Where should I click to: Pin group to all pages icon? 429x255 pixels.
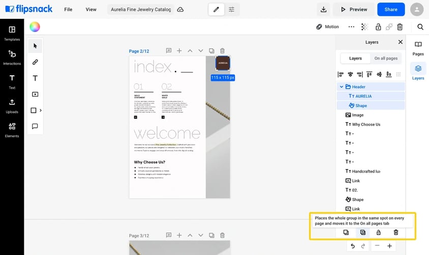click(x=362, y=232)
